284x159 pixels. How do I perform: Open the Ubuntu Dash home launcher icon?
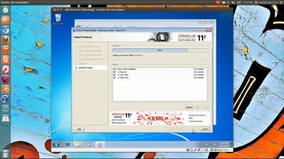[5, 10]
